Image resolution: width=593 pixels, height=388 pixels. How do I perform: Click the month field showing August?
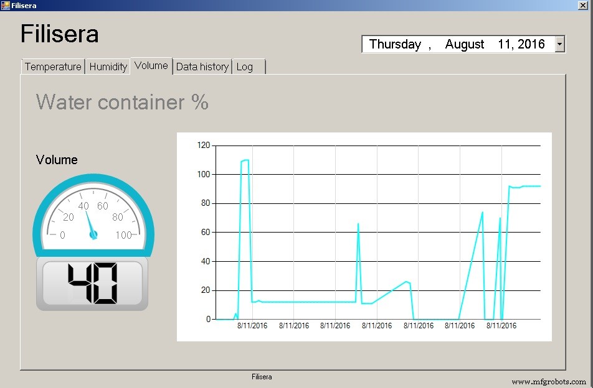coord(464,44)
